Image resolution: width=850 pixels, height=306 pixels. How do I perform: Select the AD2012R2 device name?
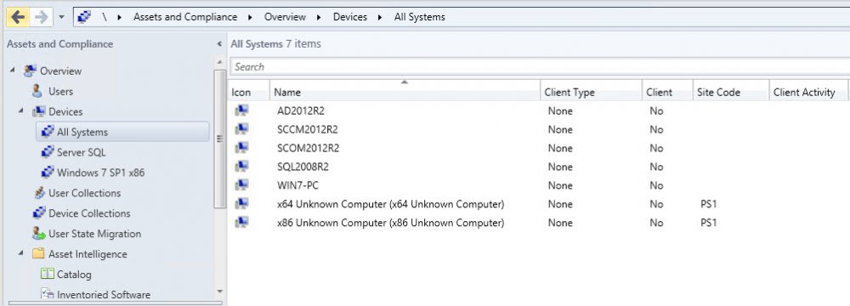pos(300,111)
